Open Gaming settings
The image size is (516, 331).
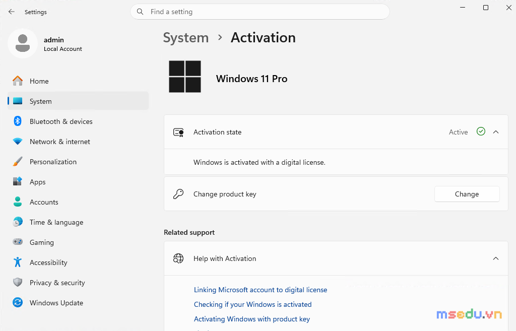click(78, 242)
